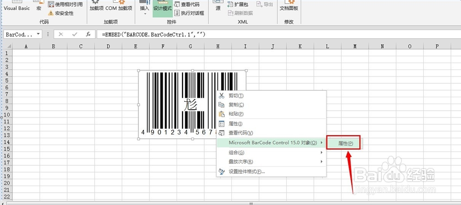Open Insert Function fx button
Image resolution: width=461 pixels, height=205 pixels.
88,35
